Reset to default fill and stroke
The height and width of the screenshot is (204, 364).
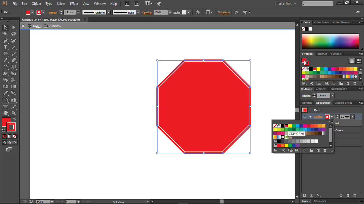point(3,130)
